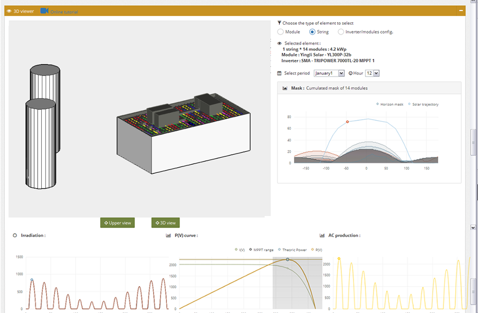Screen dimensions: 478x313
Task: Select the String radio button
Action: coord(312,32)
